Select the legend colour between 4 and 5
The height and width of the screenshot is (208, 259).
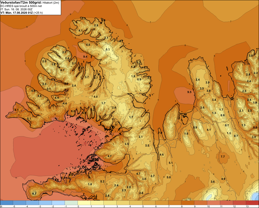pyautogui.click(x=136, y=203)
